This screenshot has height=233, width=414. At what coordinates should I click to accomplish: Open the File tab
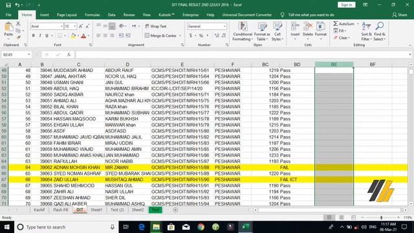[x=8, y=15]
